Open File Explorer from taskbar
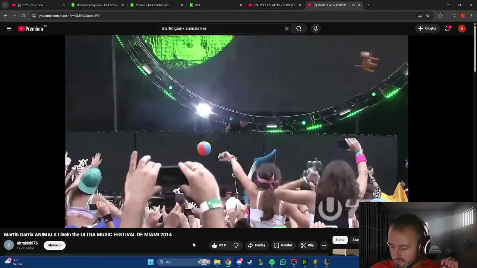This screenshot has width=477, height=268. coord(217,262)
